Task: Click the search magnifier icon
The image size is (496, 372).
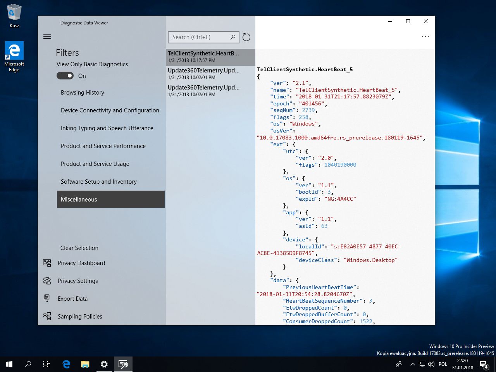Action: 233,37
